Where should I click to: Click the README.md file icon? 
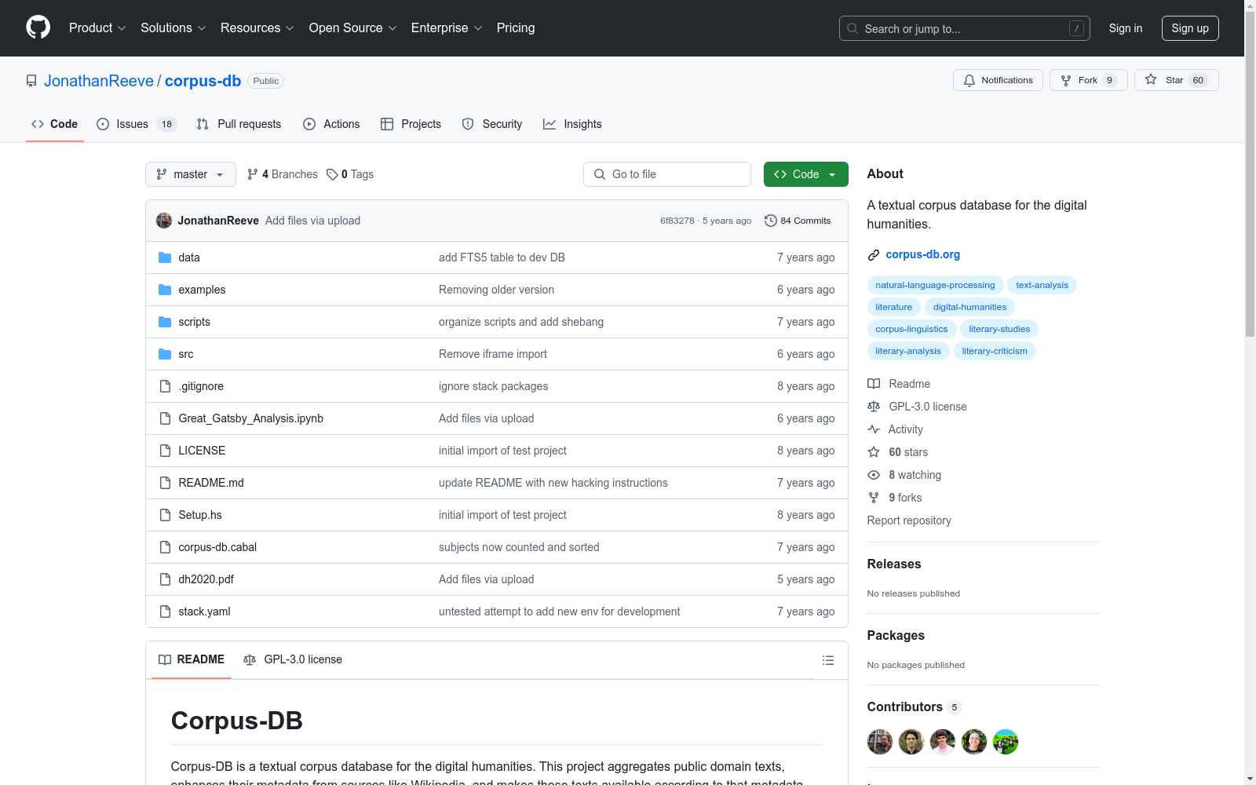[165, 483]
